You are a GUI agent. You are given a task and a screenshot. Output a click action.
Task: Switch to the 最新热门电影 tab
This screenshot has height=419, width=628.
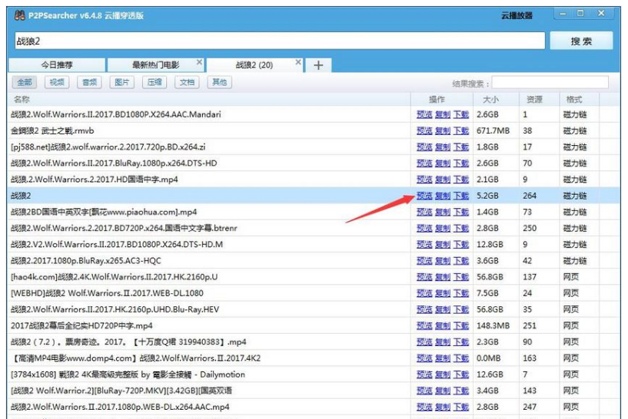(155, 65)
